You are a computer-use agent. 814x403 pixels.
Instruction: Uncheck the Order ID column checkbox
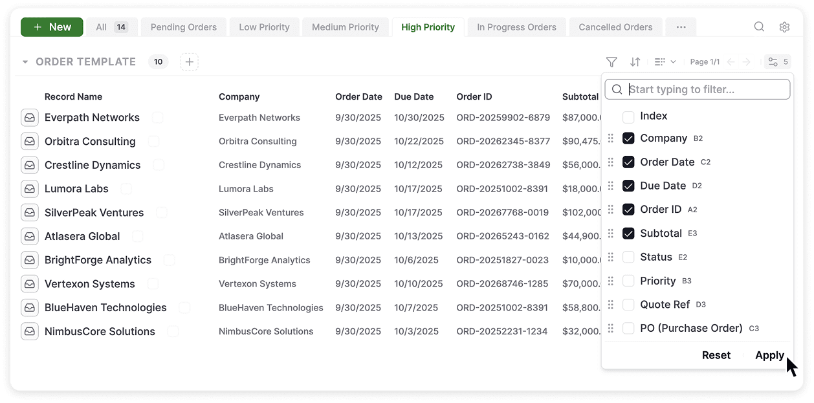[x=628, y=210]
